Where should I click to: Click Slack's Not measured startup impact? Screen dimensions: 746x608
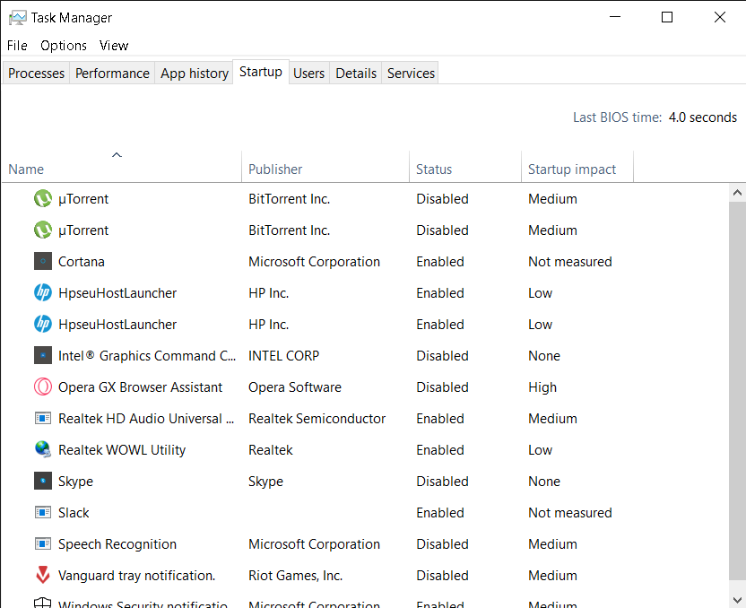[570, 513]
